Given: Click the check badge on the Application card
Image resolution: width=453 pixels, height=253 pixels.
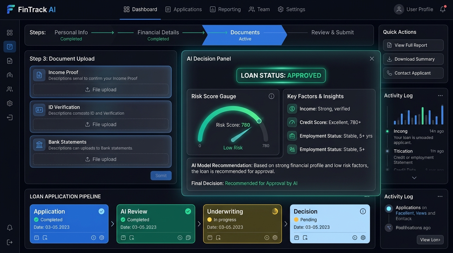Looking at the screenshot, I should click(101, 211).
